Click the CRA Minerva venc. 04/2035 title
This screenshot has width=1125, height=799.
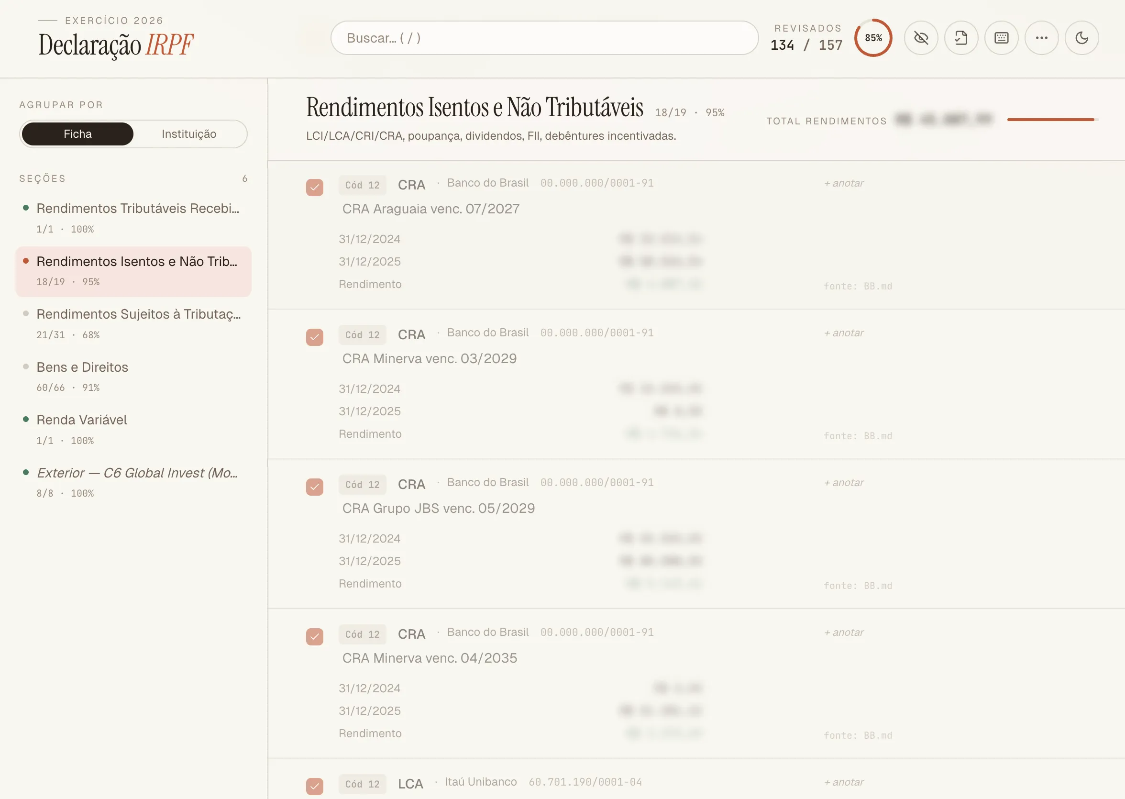[430, 658]
